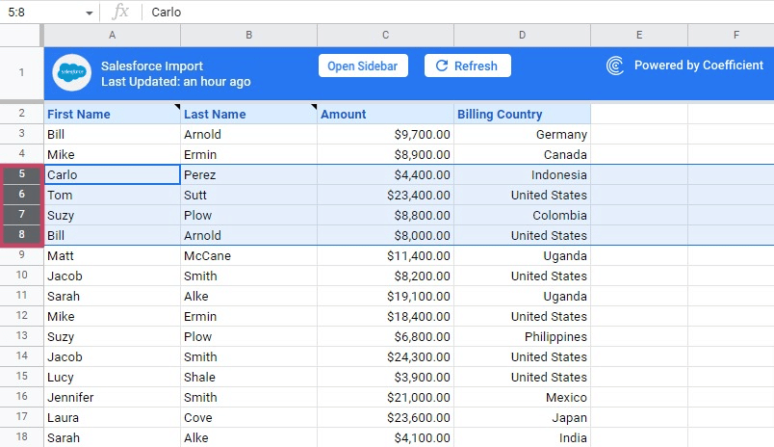Screen dimensions: 774x447
Task: Select the cell containing Jennifer
Action: (x=112, y=398)
